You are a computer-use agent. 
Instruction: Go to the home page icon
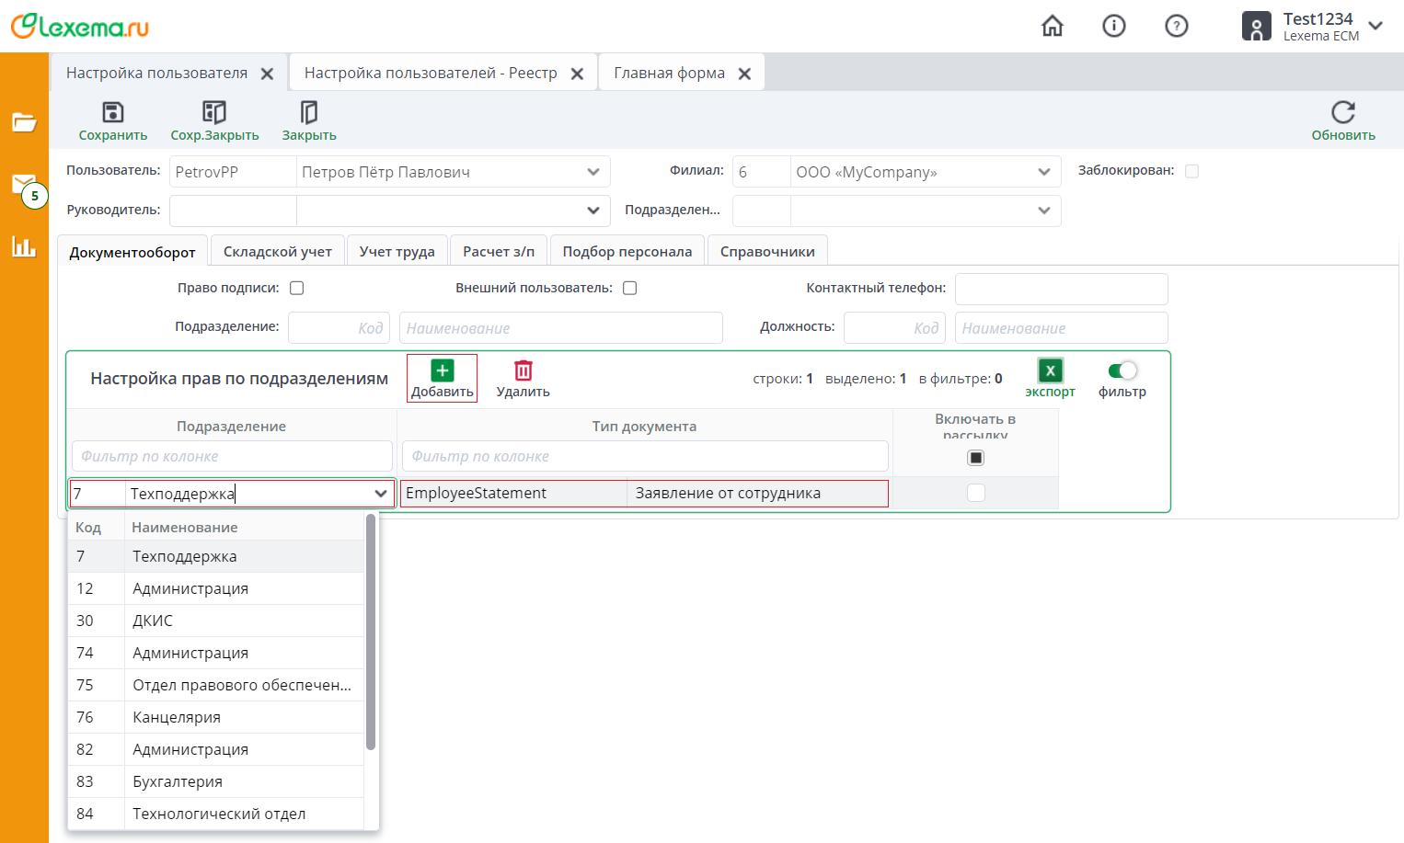click(x=1052, y=26)
